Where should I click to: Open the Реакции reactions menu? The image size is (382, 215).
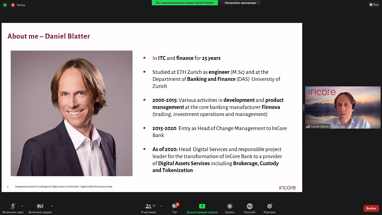269,208
